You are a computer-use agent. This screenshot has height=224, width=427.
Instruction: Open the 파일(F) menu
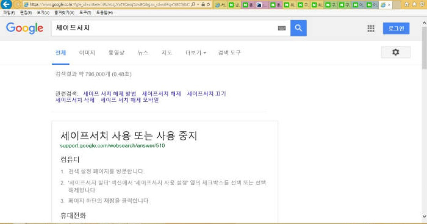9,13
